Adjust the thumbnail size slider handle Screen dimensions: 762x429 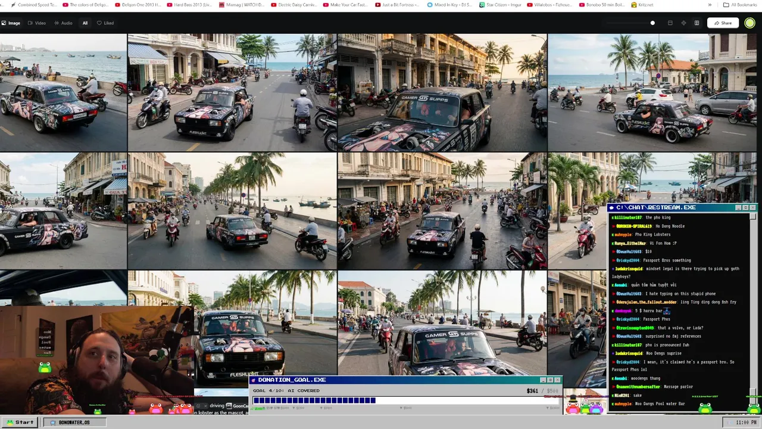click(x=652, y=23)
